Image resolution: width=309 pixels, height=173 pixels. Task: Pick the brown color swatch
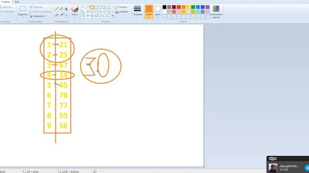point(174,12)
